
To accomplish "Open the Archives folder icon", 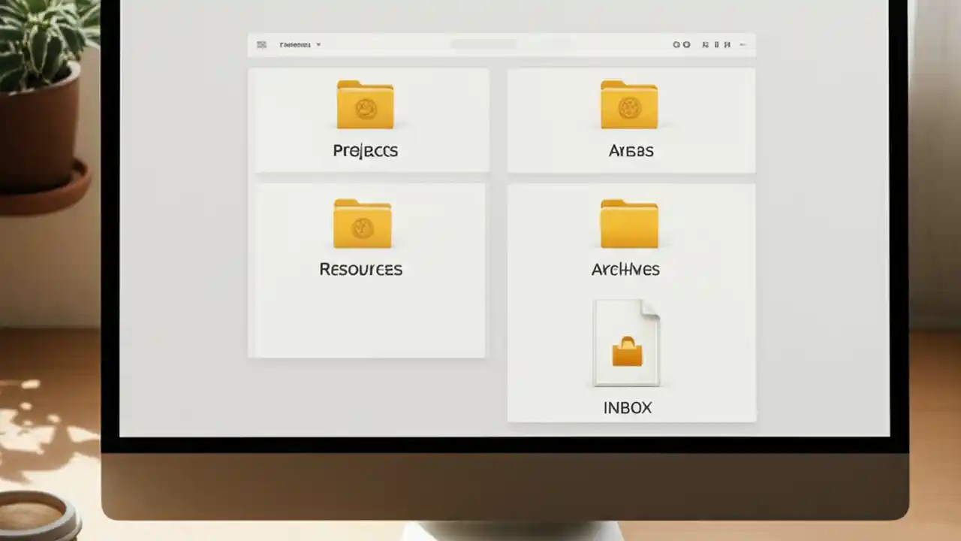I will point(628,223).
